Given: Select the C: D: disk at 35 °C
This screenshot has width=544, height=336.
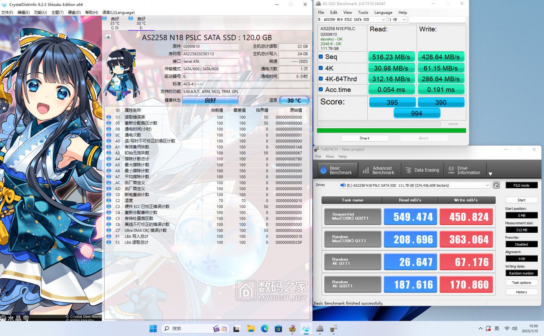Looking at the screenshot, I should coord(115,23).
